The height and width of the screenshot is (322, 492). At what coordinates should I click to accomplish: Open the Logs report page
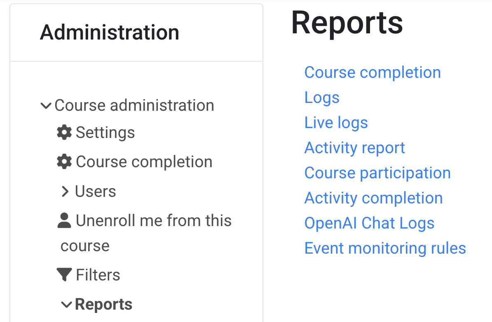point(322,97)
